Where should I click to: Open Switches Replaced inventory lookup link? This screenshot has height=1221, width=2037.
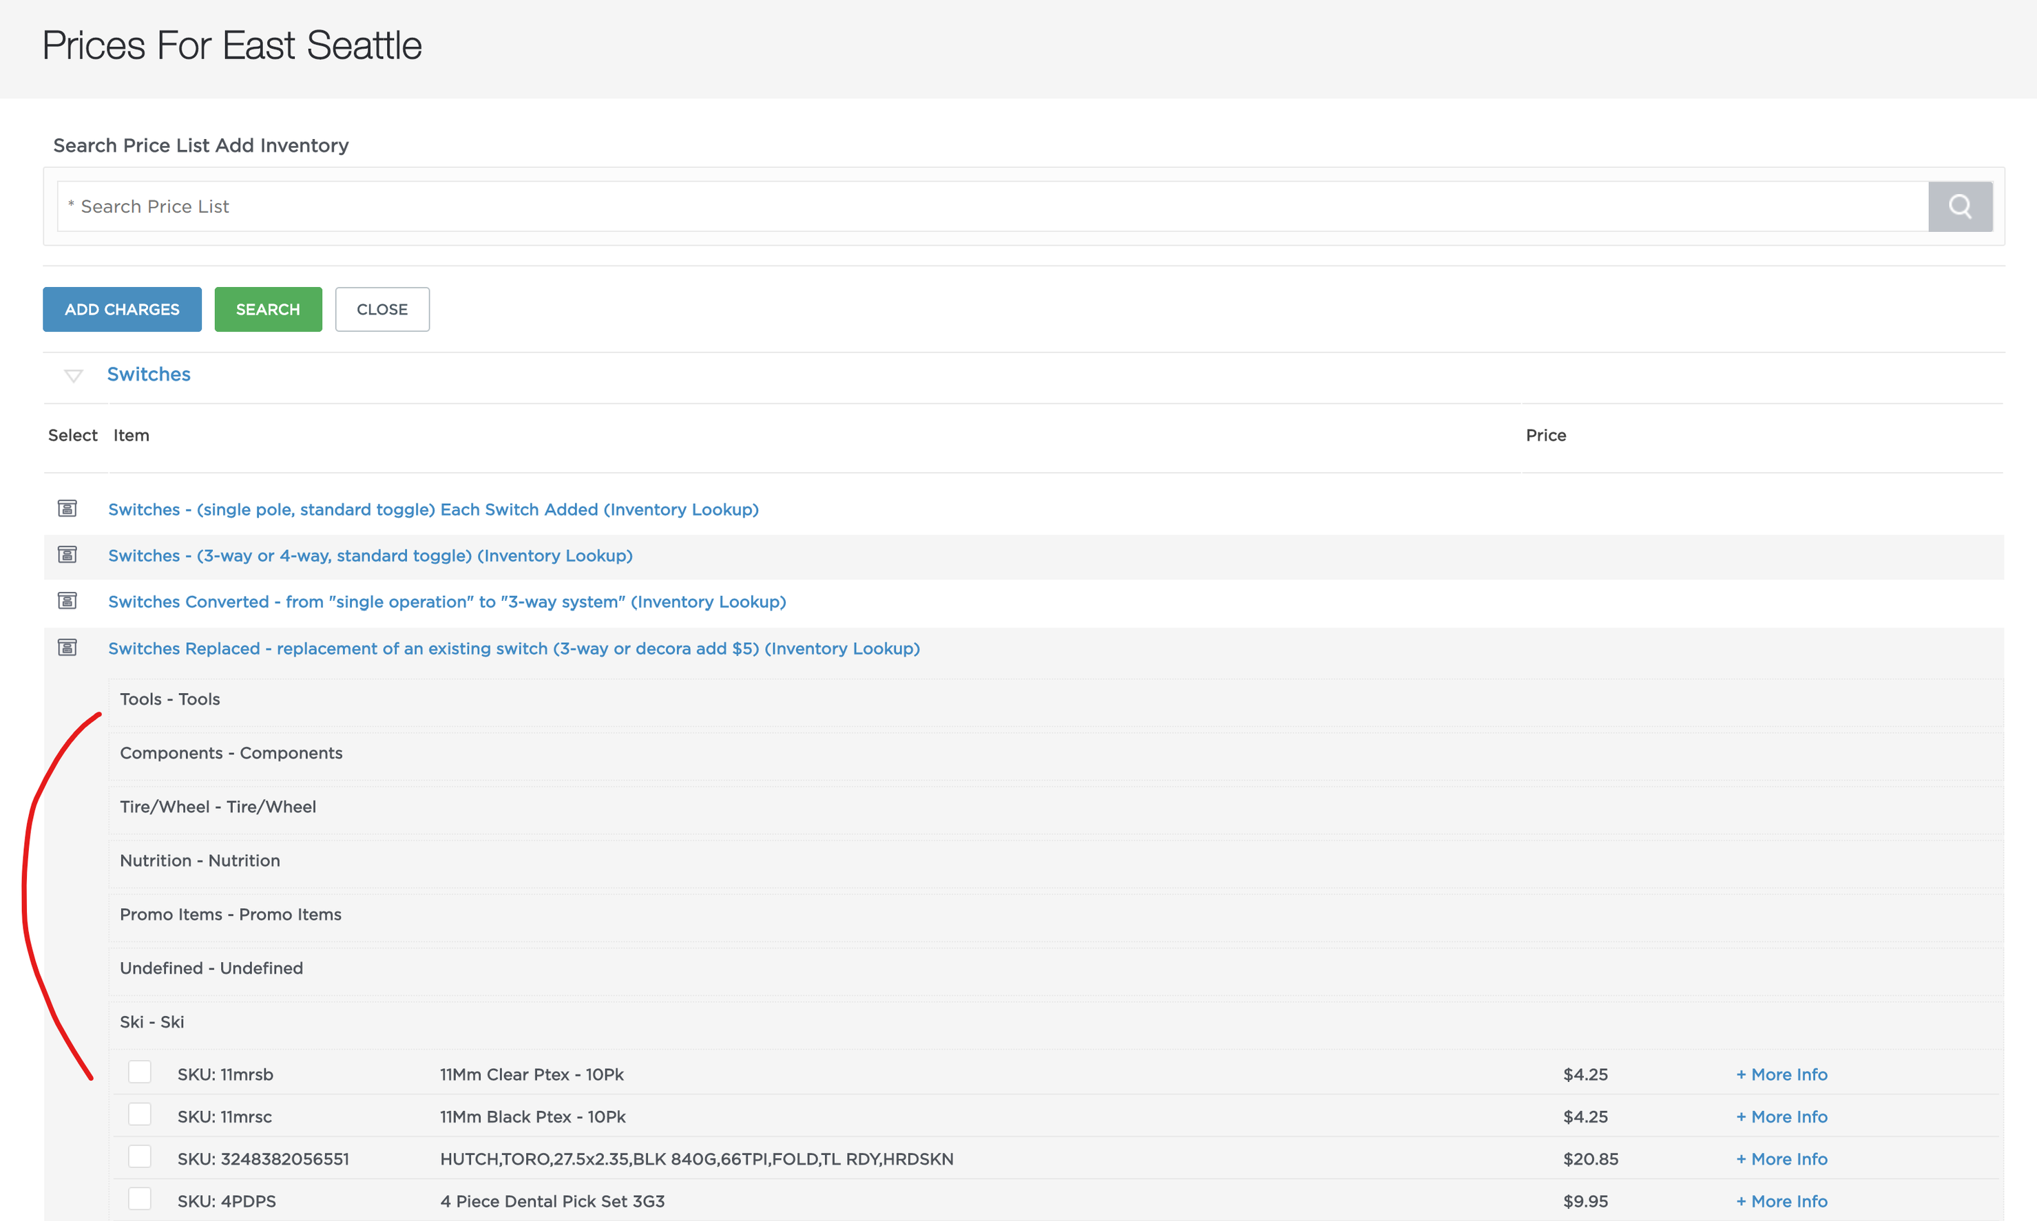[x=514, y=648]
